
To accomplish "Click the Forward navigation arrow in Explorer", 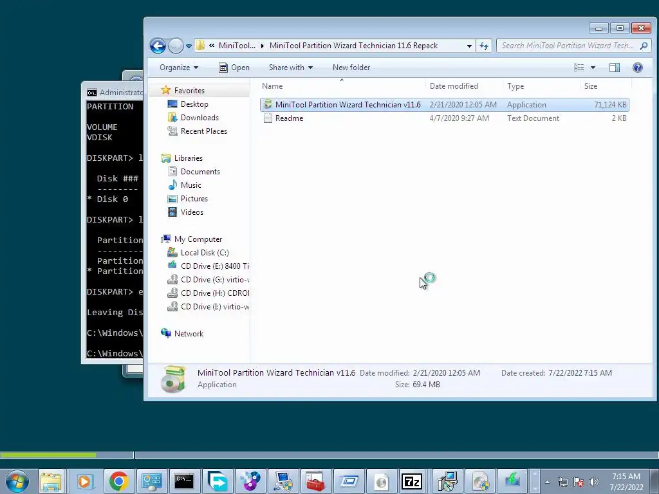I will 176,46.
